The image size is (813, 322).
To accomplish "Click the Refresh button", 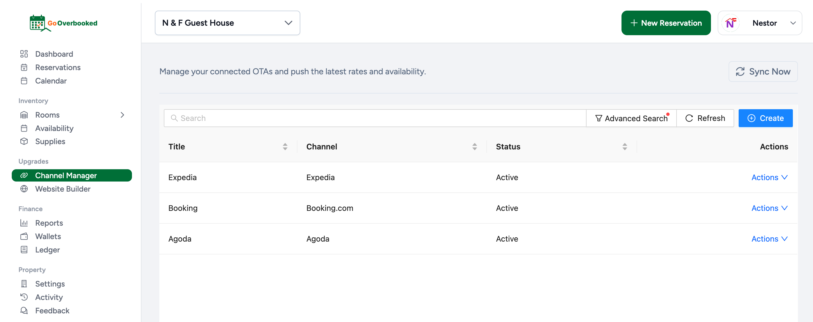I will (x=705, y=118).
